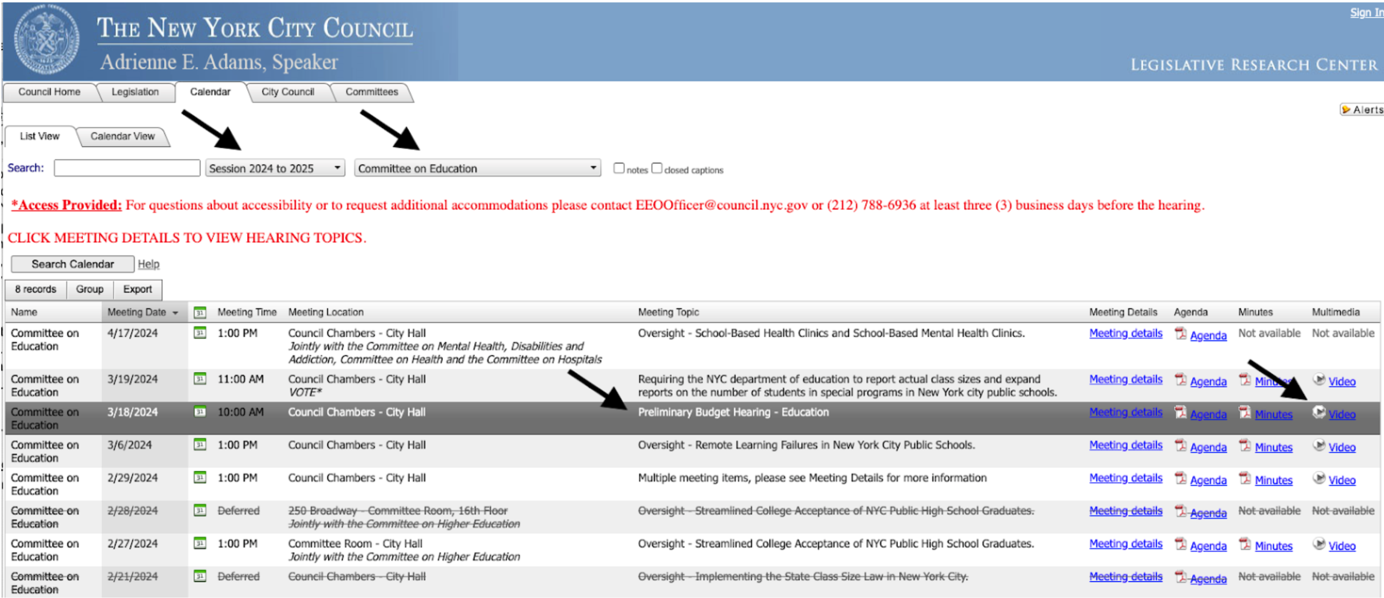
Task: Click calendar icon for 3/6/2024 meeting
Action: click(200, 444)
